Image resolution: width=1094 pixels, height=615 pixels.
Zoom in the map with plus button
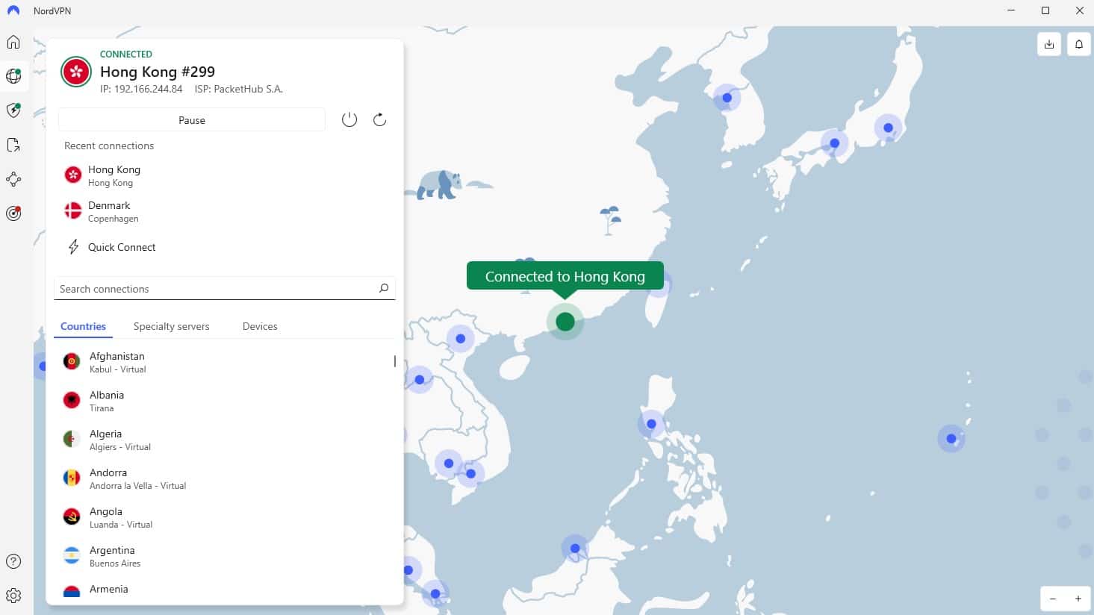click(x=1078, y=599)
